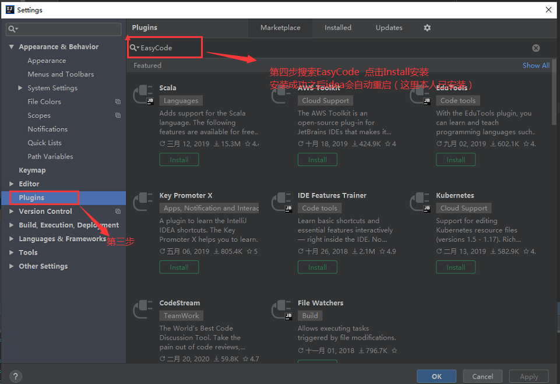Expand Build, Execution, Deployment
Screen dimensions: 560x384
(12, 225)
